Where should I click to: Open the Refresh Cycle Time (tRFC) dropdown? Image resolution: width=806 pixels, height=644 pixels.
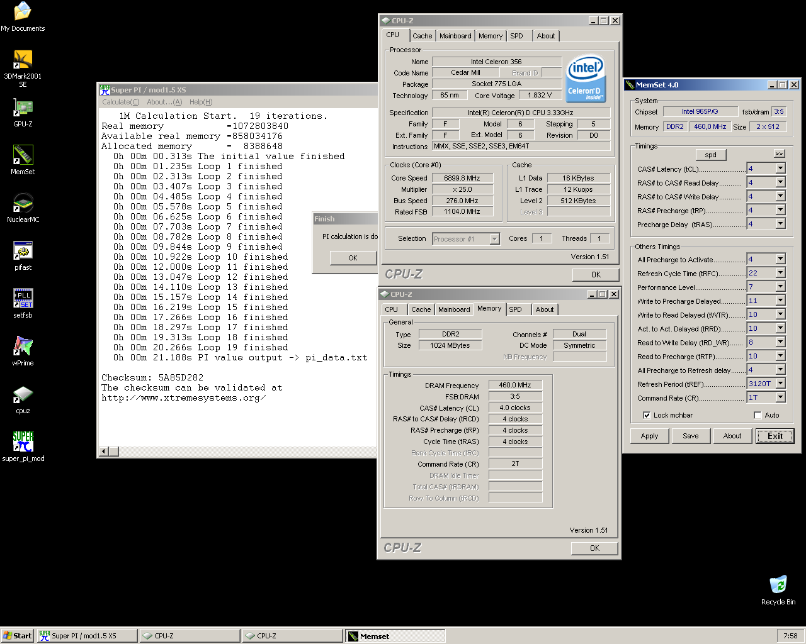pyautogui.click(x=781, y=273)
